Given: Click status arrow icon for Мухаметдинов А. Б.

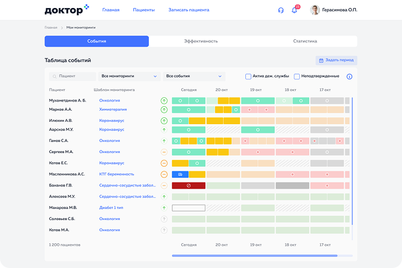Looking at the screenshot, I should (164, 100).
